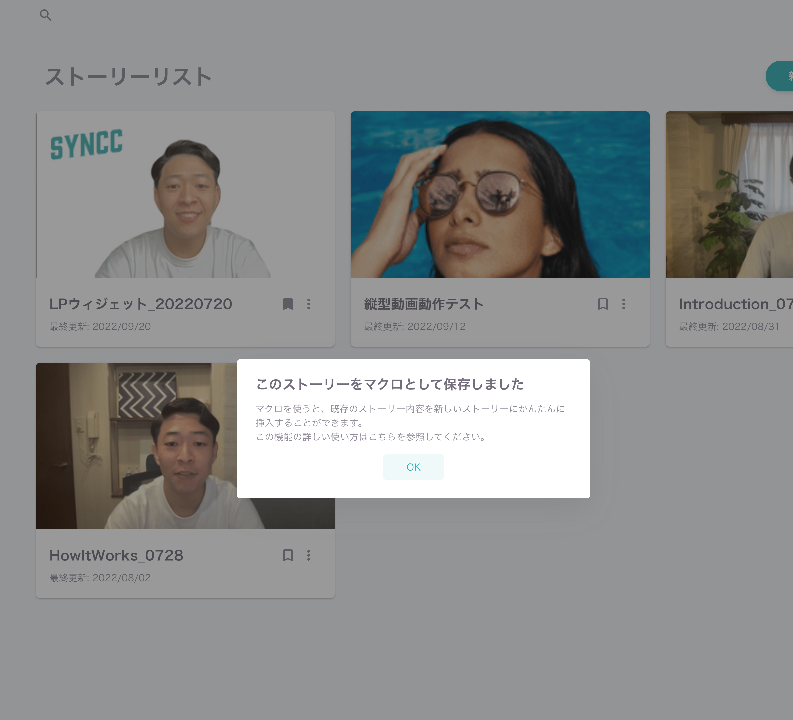This screenshot has height=720, width=793.
Task: Click the ストーリーリスト page heading
Action: [x=129, y=76]
